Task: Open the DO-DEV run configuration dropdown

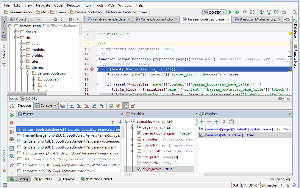Action: (x=214, y=12)
